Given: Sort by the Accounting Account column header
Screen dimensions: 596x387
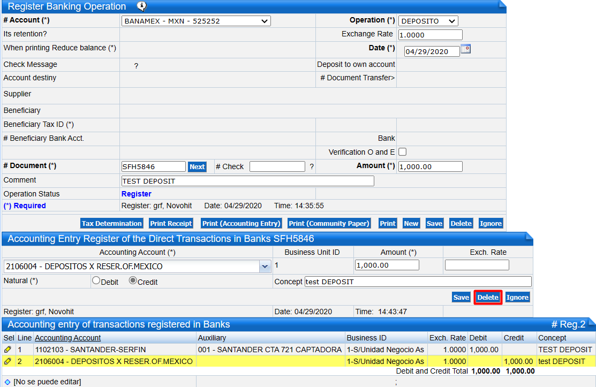Looking at the screenshot, I should (67, 338).
